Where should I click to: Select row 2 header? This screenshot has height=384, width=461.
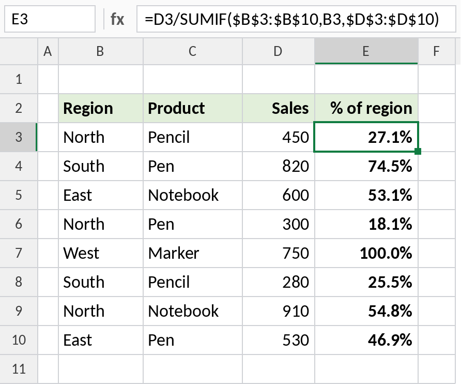tap(19, 108)
